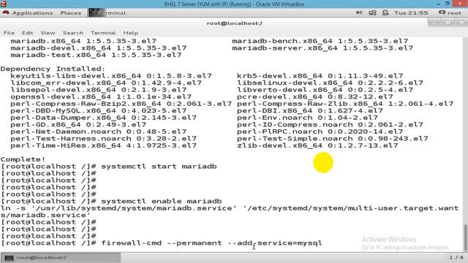Click the 'systemctl enable mariadb' line
This screenshot has width=468, height=263.
click(162, 202)
